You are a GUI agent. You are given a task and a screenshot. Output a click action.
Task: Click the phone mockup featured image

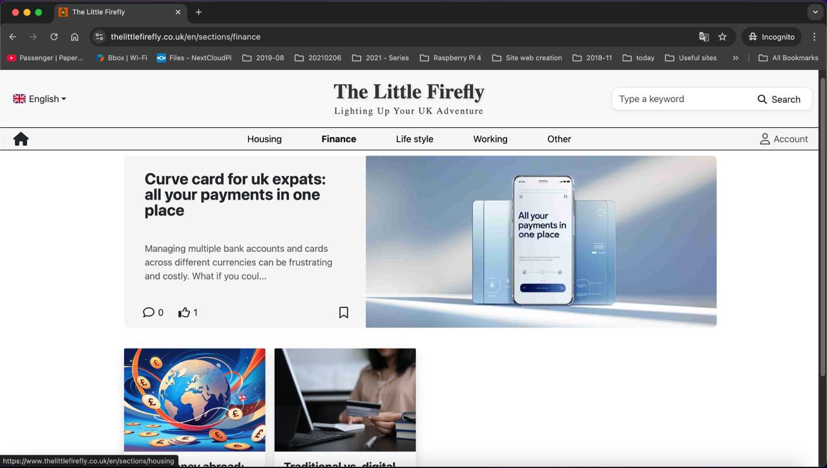(x=541, y=241)
